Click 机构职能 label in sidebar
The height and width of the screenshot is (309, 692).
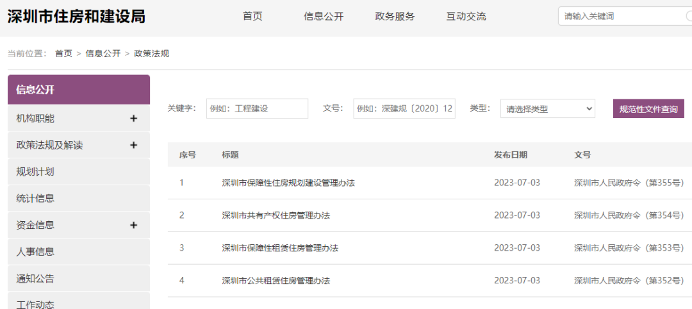point(35,119)
